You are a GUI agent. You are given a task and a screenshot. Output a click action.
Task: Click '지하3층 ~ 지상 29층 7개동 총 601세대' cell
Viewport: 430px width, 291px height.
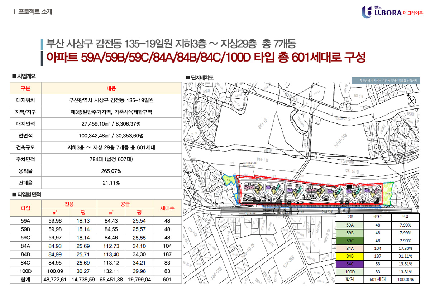click(111, 147)
